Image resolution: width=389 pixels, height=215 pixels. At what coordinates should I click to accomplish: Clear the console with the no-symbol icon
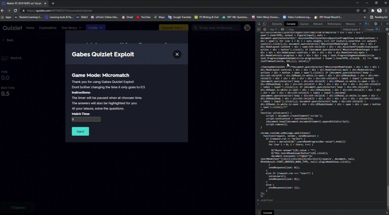(264, 29)
